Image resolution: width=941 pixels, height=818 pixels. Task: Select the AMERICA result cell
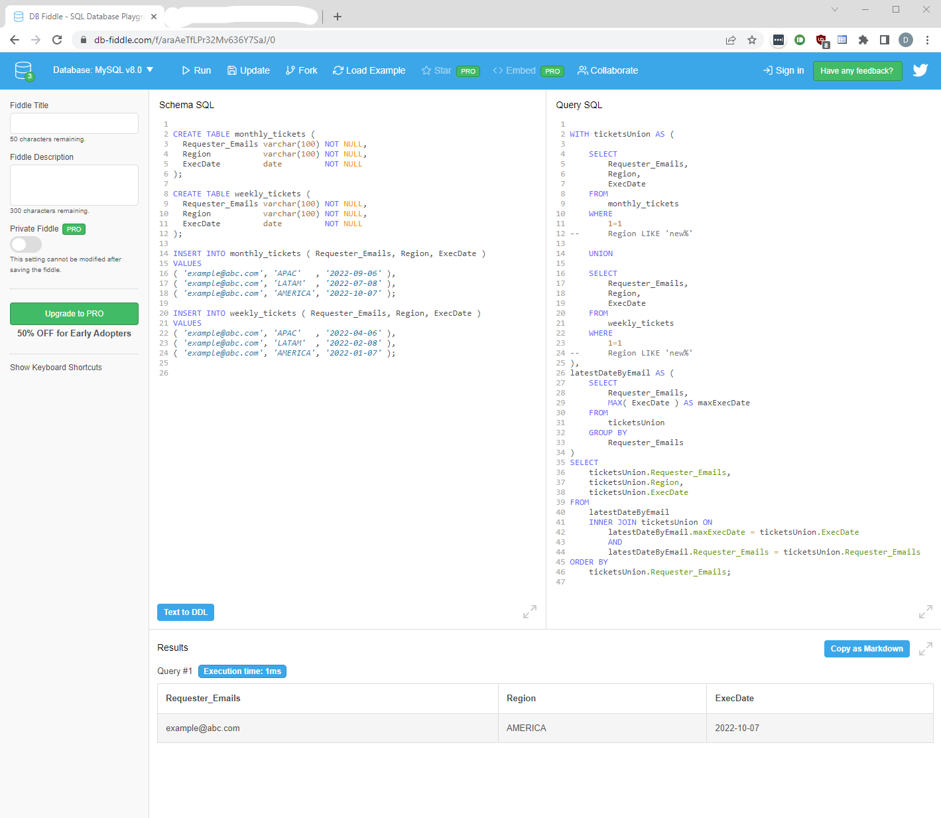pyautogui.click(x=602, y=728)
